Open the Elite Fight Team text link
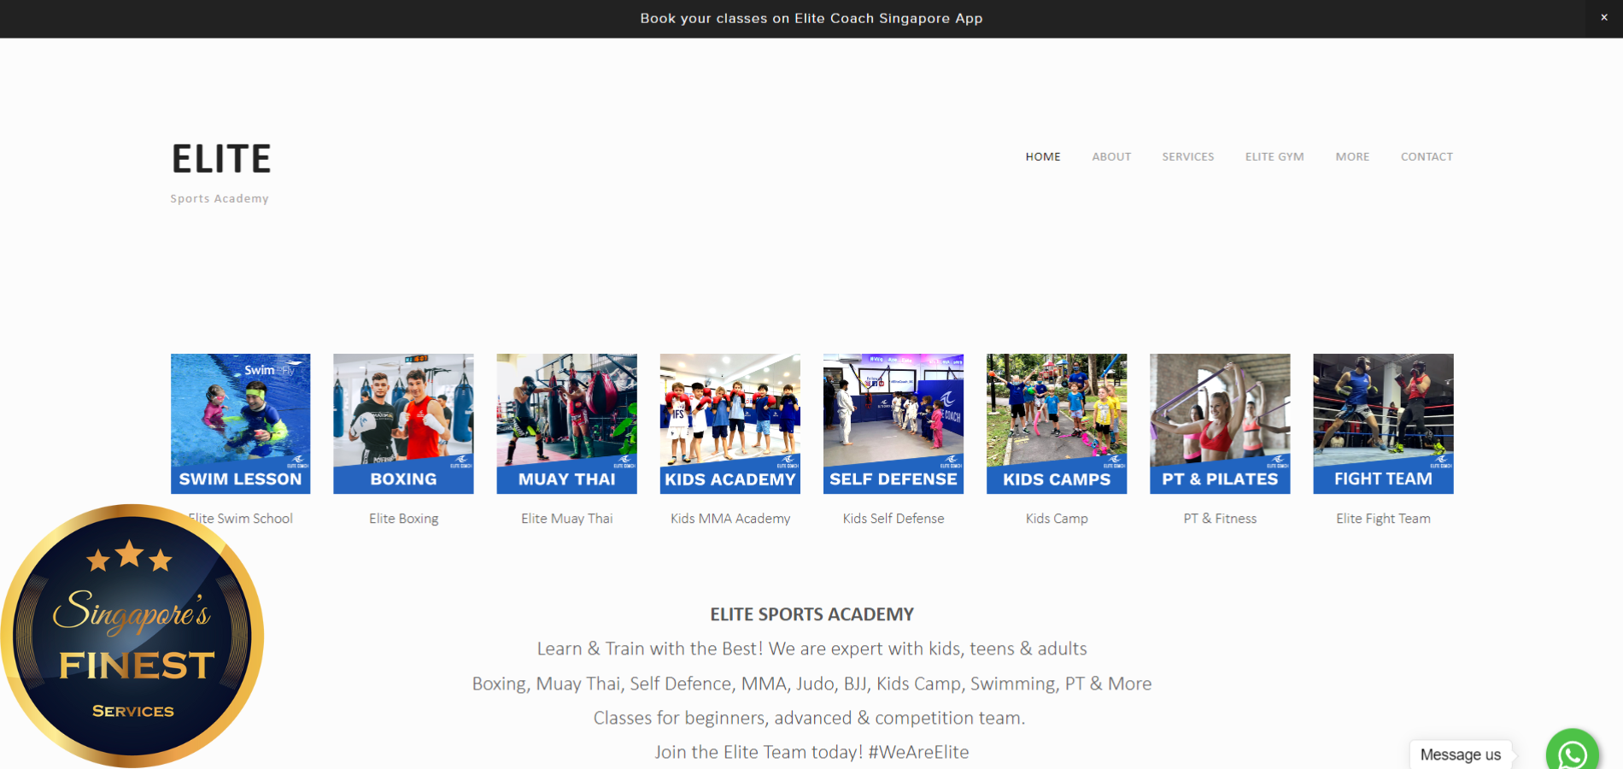The width and height of the screenshot is (1623, 769). click(1383, 519)
